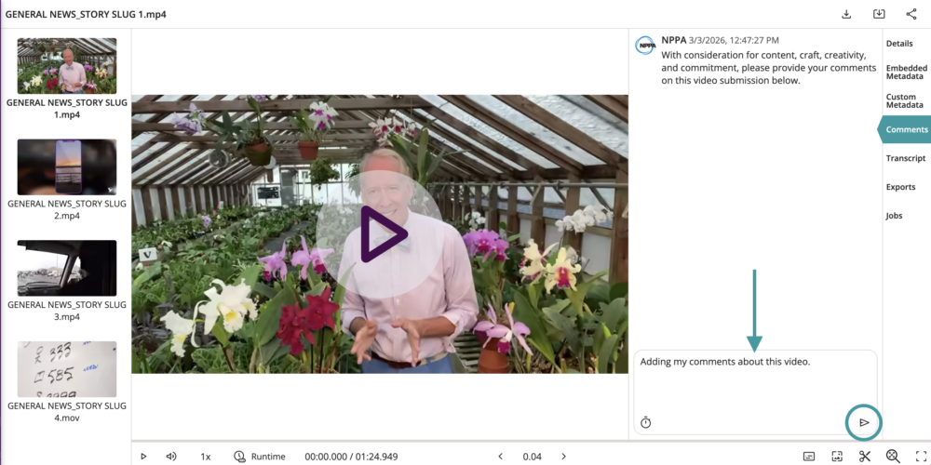Click the comment text input field

(754, 381)
